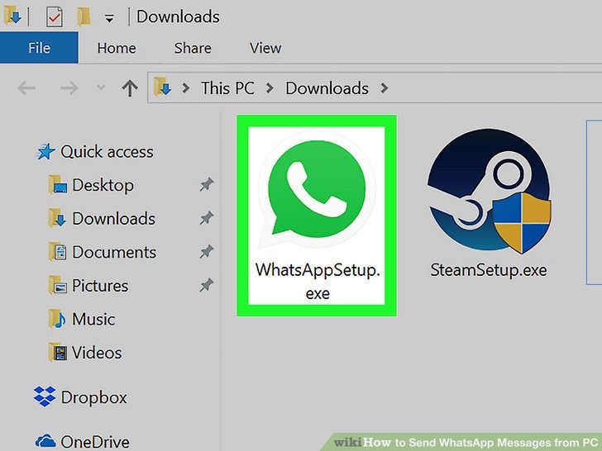Go up one folder level
The height and width of the screenshot is (451, 602).
tap(130, 88)
